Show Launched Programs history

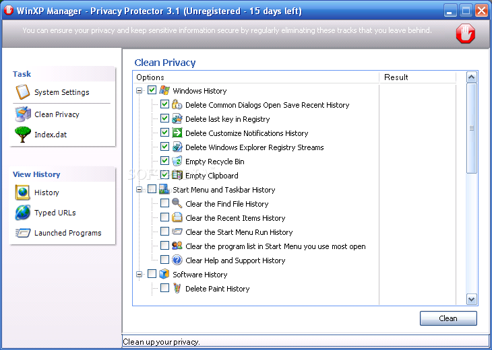(68, 233)
